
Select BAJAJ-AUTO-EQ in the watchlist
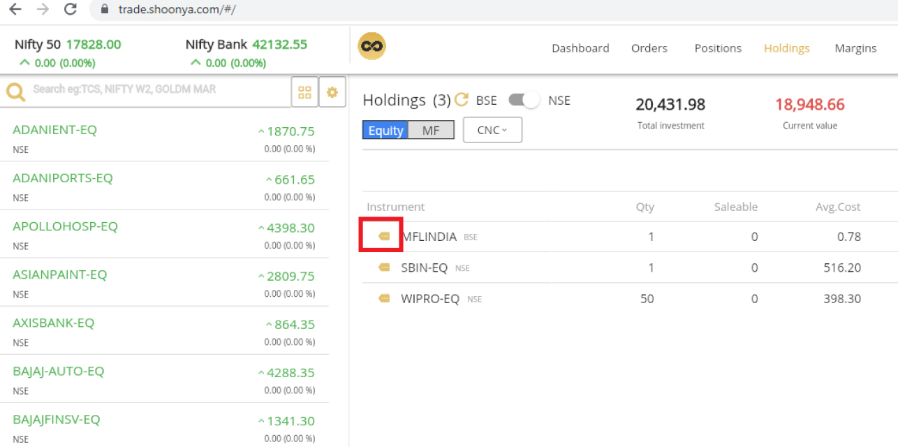click(x=58, y=371)
